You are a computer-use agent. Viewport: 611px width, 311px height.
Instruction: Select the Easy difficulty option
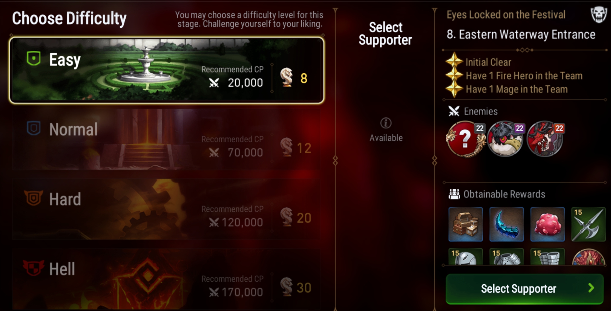pyautogui.click(x=167, y=70)
